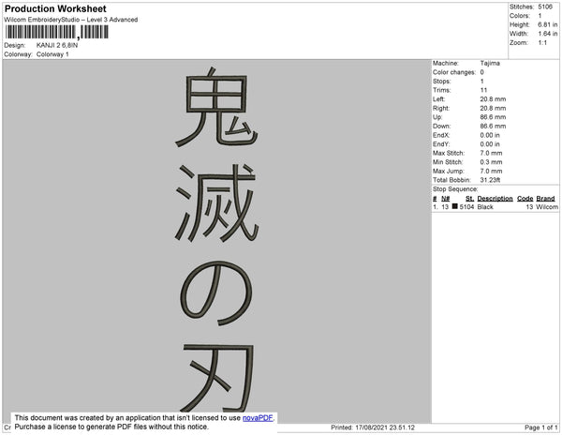Select the Min Stitch value 0.3 mm
This screenshot has height=435, width=562.
491,162
